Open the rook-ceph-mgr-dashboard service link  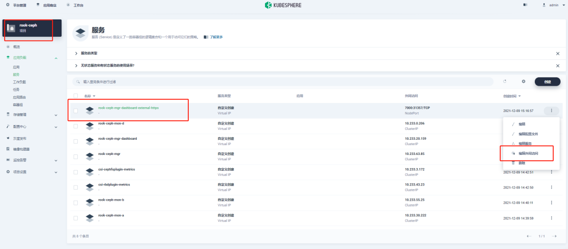coord(117,139)
